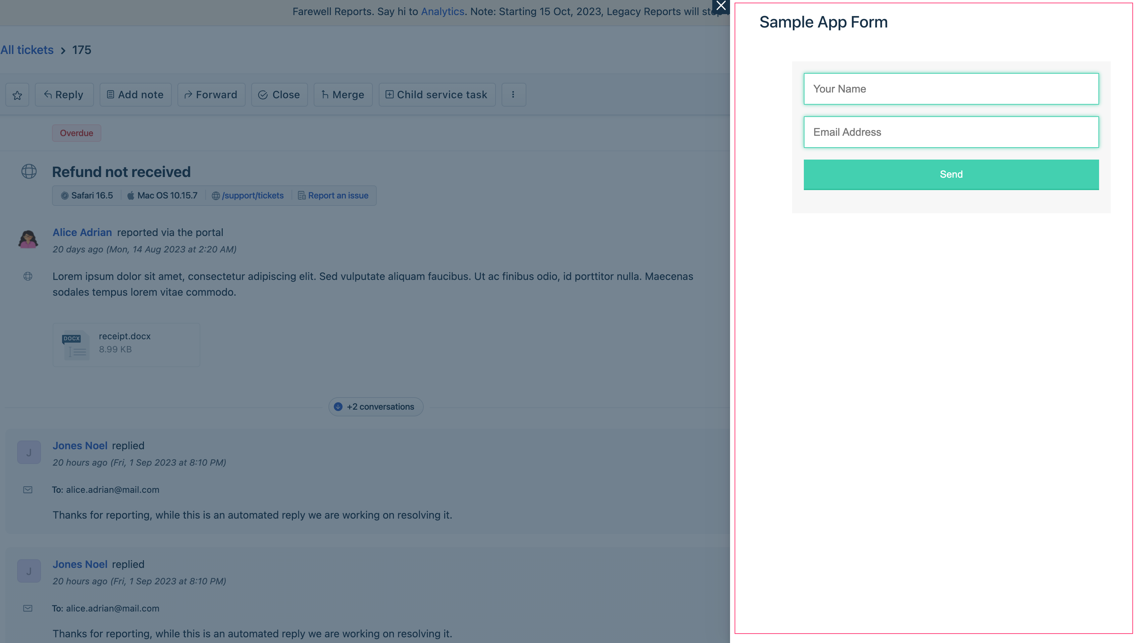Create a Child service task

pyautogui.click(x=390, y=95)
